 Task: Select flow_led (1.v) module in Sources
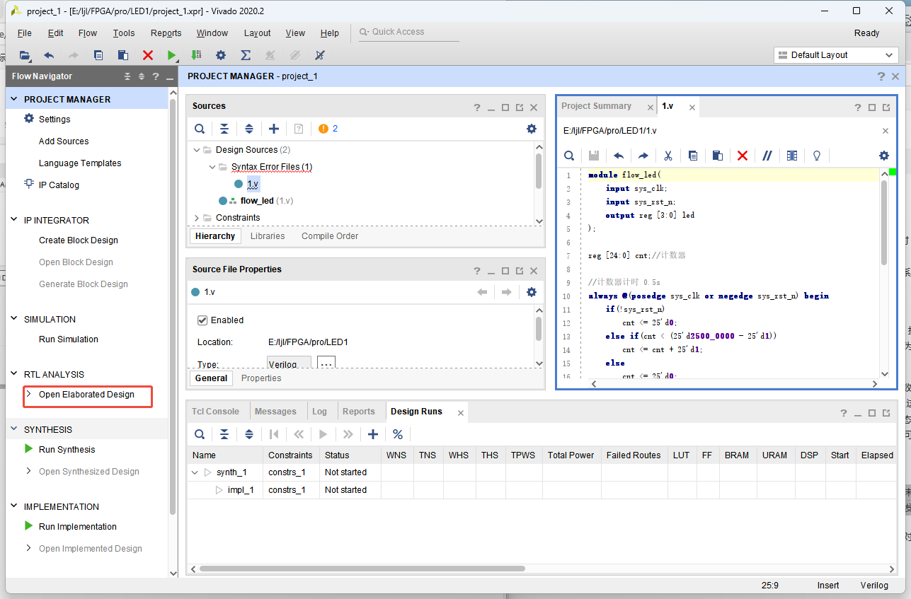coord(266,201)
